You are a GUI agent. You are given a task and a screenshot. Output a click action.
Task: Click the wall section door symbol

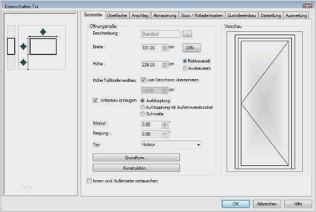[11, 46]
